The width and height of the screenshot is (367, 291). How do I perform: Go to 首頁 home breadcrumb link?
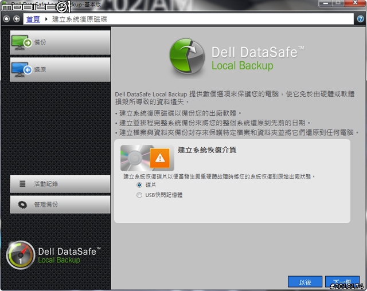pos(33,19)
